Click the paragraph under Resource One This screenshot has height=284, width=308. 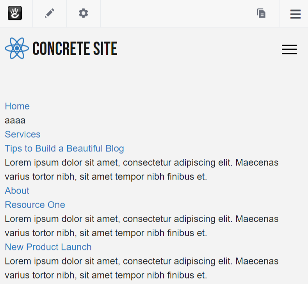pyautogui.click(x=142, y=226)
